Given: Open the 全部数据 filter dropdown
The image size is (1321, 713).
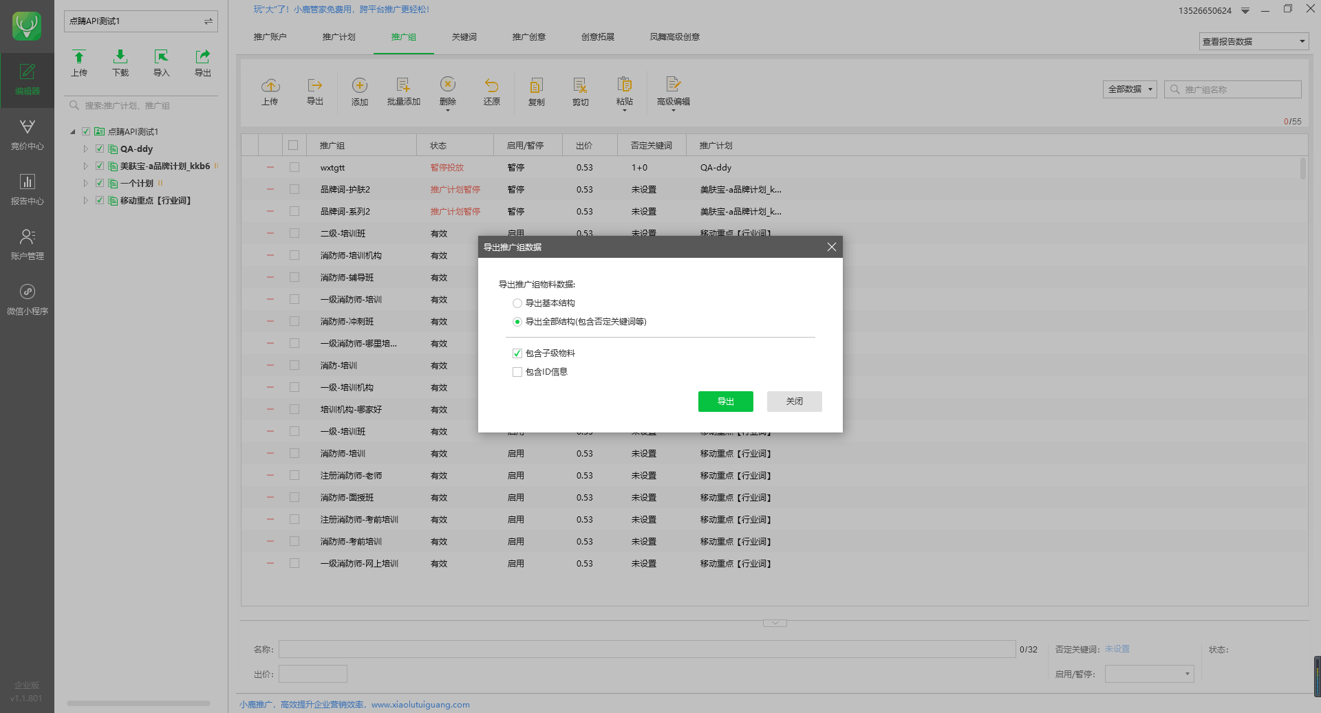Looking at the screenshot, I should pyautogui.click(x=1130, y=89).
